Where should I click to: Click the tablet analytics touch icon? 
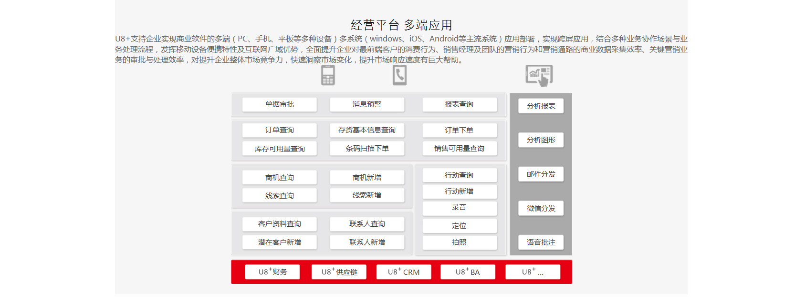click(539, 75)
